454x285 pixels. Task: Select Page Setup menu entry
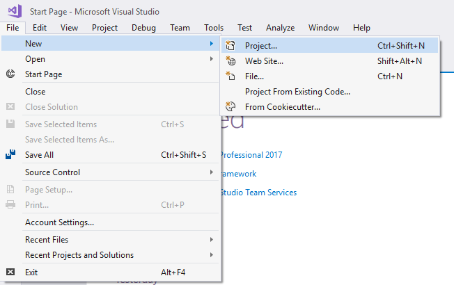(110, 189)
